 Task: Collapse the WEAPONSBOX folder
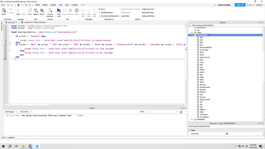point(192,35)
